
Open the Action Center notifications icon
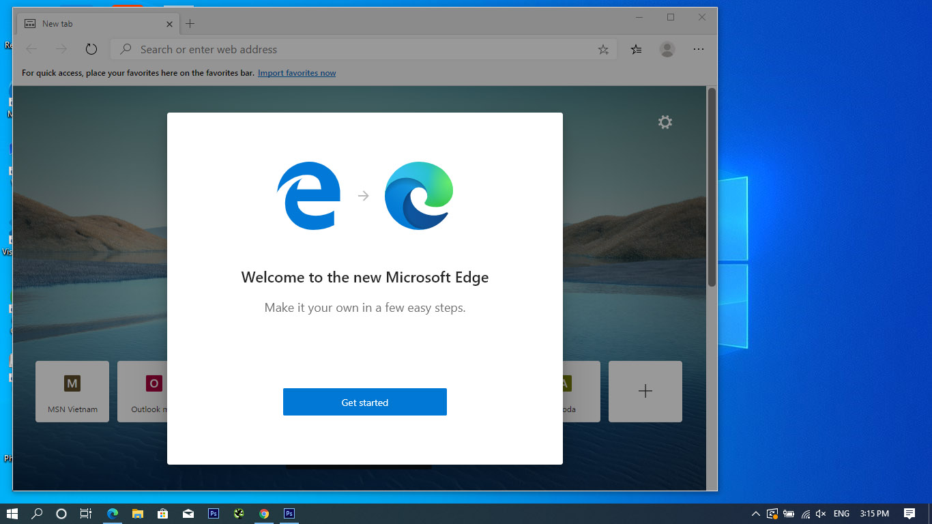909,514
